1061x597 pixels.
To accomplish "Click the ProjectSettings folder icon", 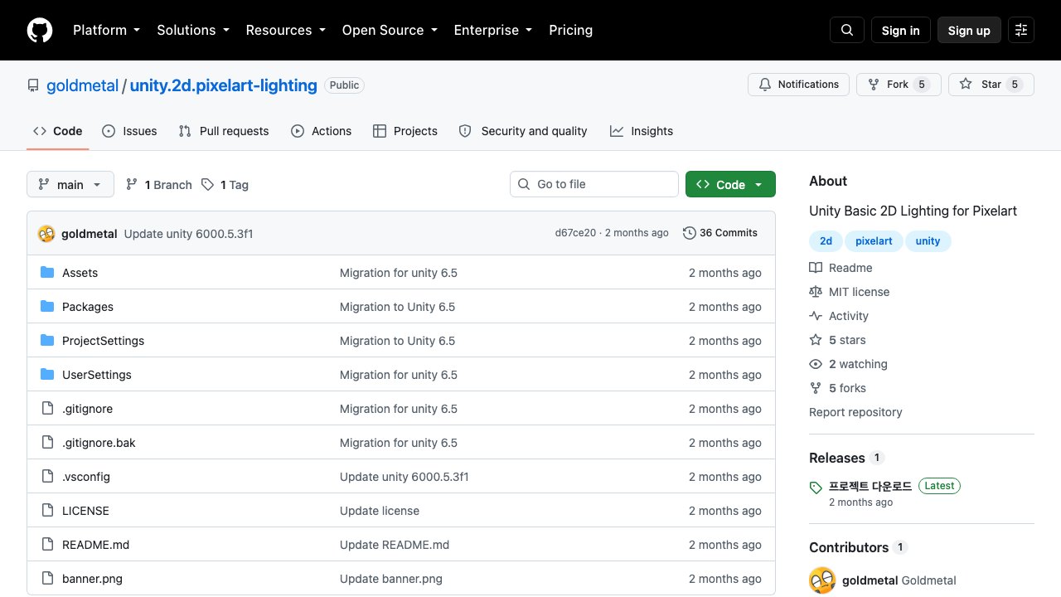I will (47, 341).
